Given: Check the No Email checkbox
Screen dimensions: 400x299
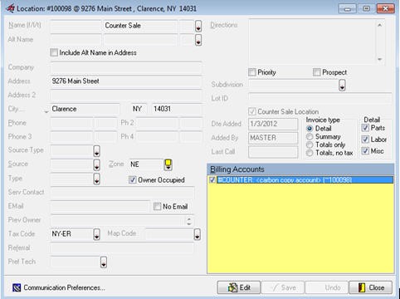Looking at the screenshot, I should coord(157,207).
